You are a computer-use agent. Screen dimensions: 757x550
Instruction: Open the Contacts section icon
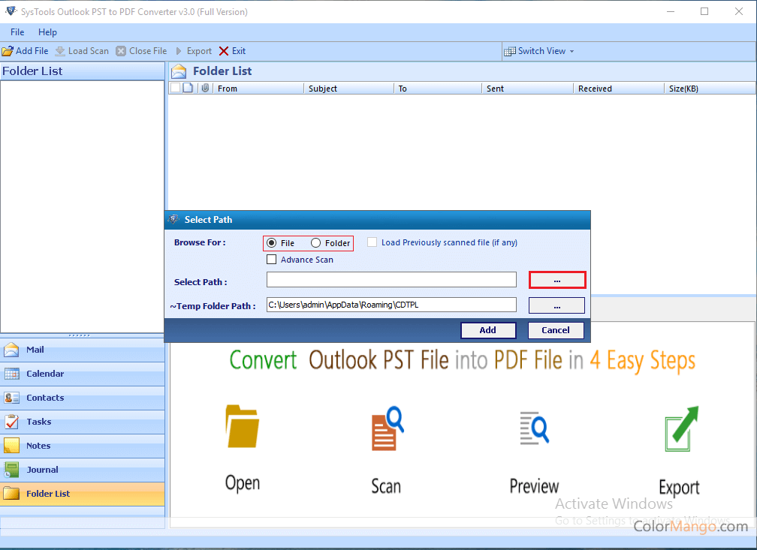point(11,398)
